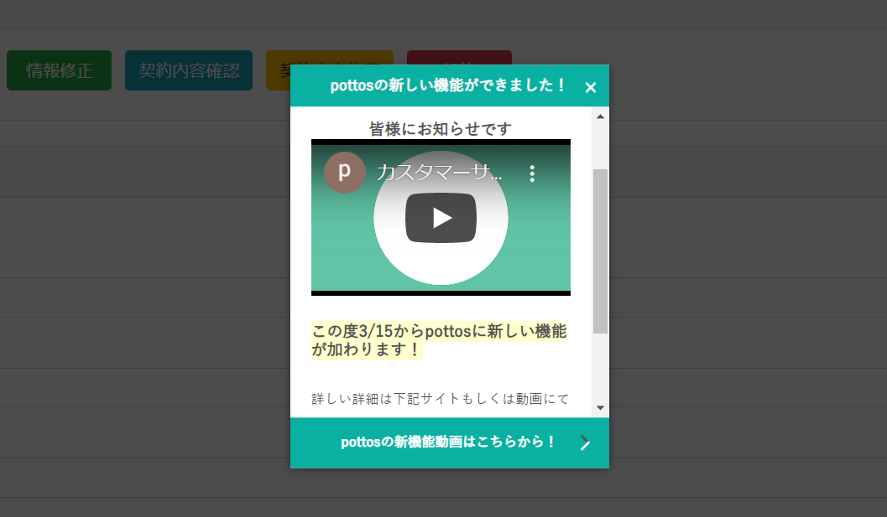Open the pottosの新機能動画はこちらから！ button
Viewport: 887px width, 517px height.
450,442
